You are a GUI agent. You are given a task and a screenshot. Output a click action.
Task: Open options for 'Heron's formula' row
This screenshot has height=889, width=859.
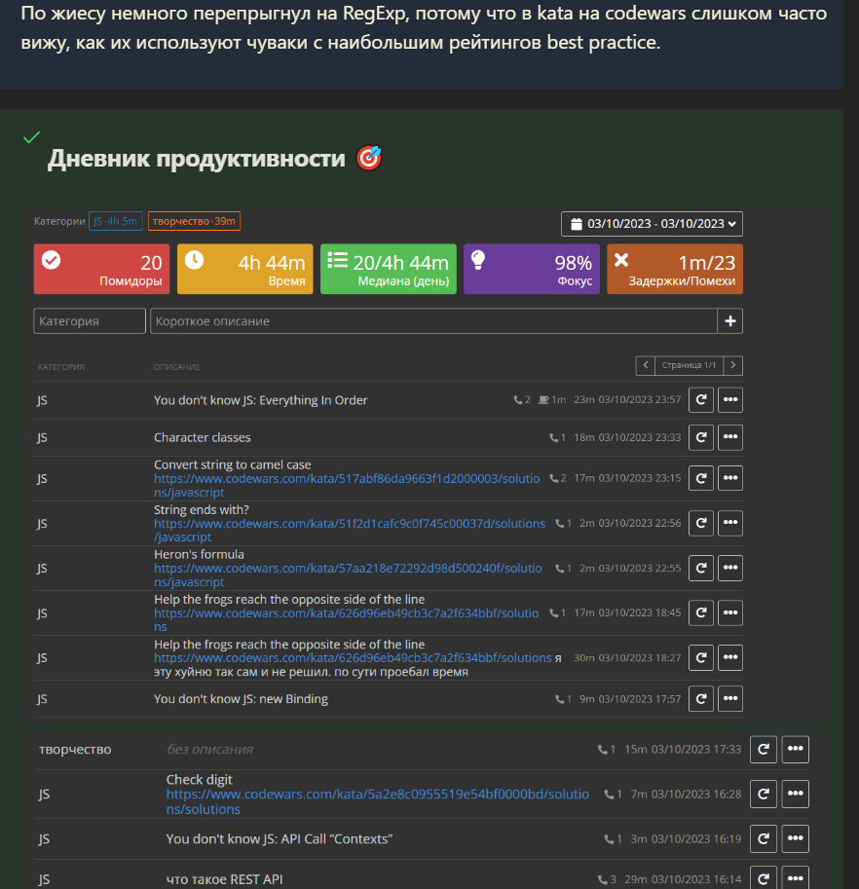[x=730, y=568]
